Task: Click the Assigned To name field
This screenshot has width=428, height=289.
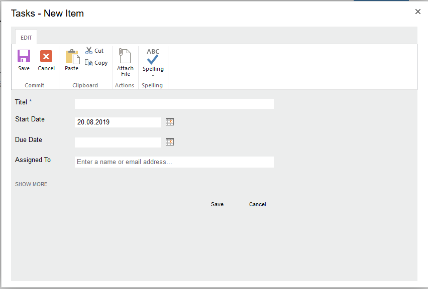Action: tap(174, 162)
